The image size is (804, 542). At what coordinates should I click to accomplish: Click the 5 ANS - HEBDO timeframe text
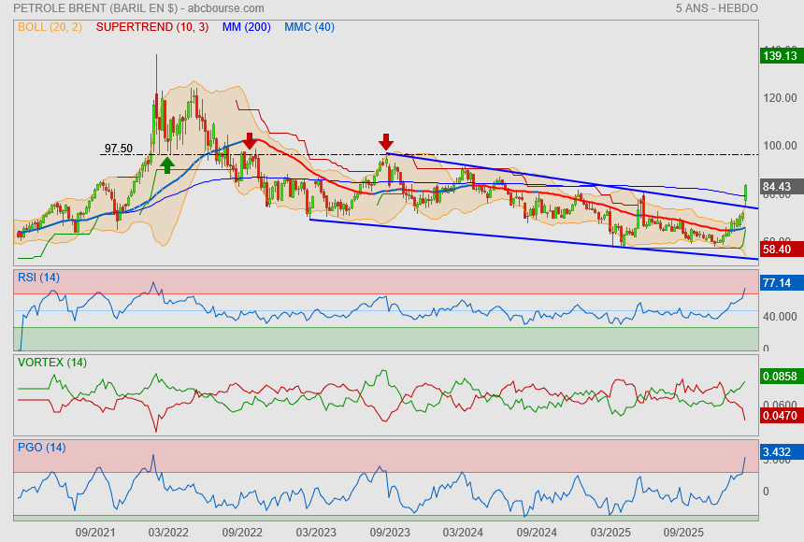[716, 8]
